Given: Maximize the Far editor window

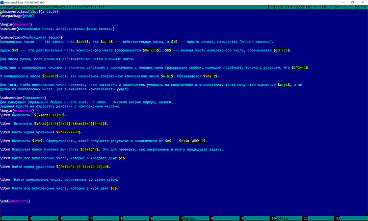Looking at the screenshot, I should tap(349, 2).
